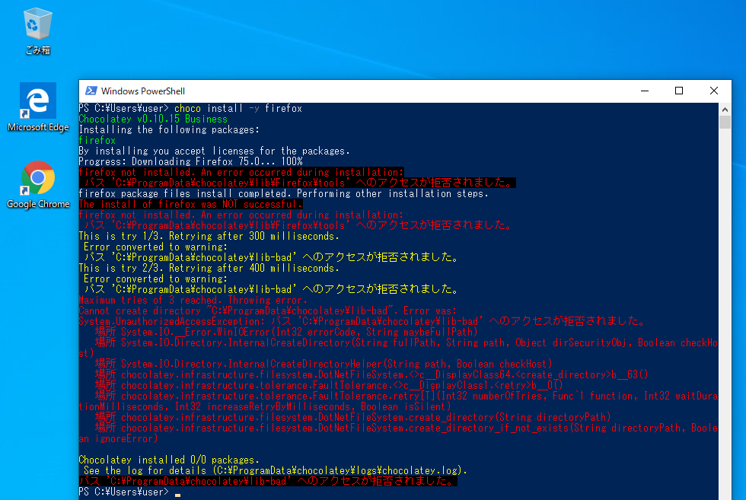The image size is (746, 500).
Task: Click the PowerShell icon in the title bar
Action: click(91, 91)
